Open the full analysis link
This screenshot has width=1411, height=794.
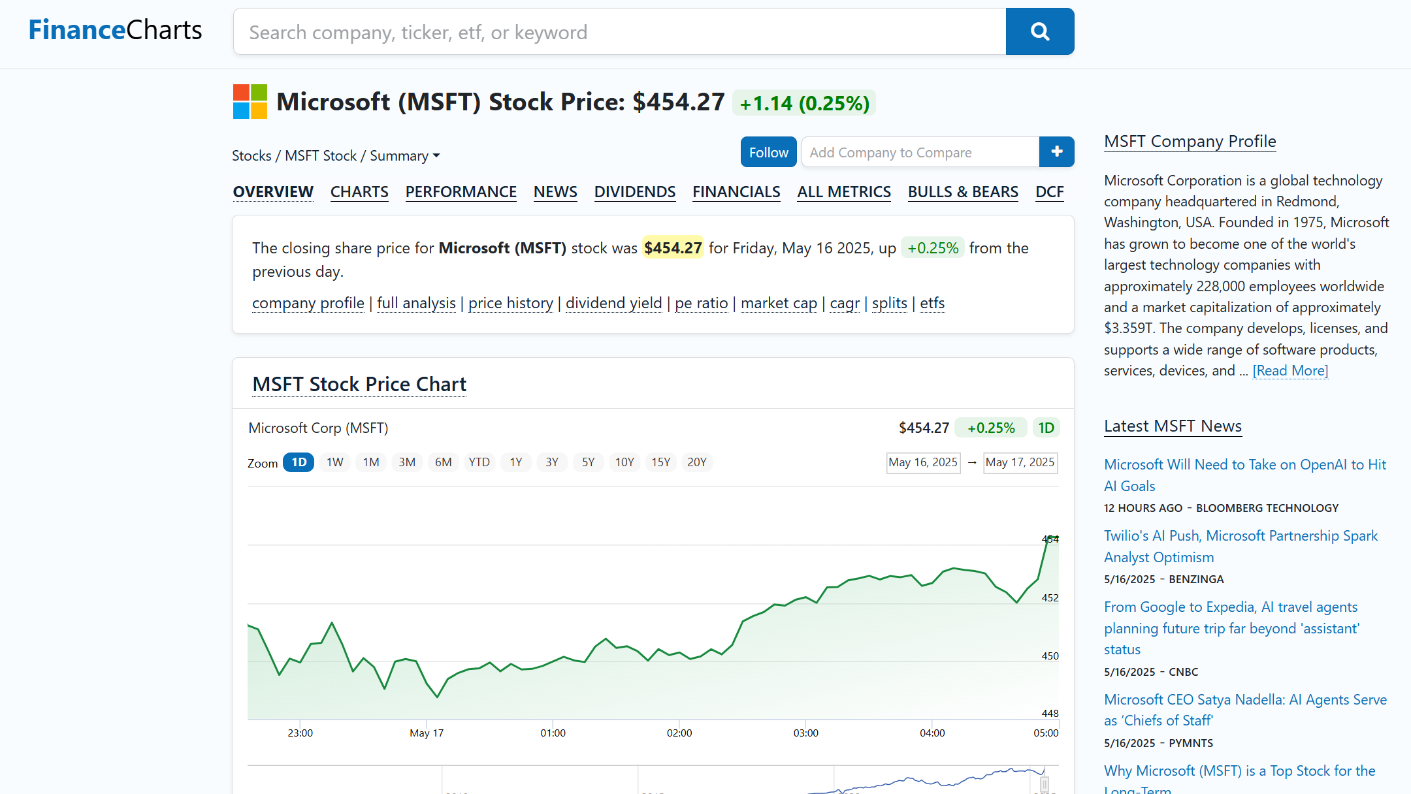[416, 303]
